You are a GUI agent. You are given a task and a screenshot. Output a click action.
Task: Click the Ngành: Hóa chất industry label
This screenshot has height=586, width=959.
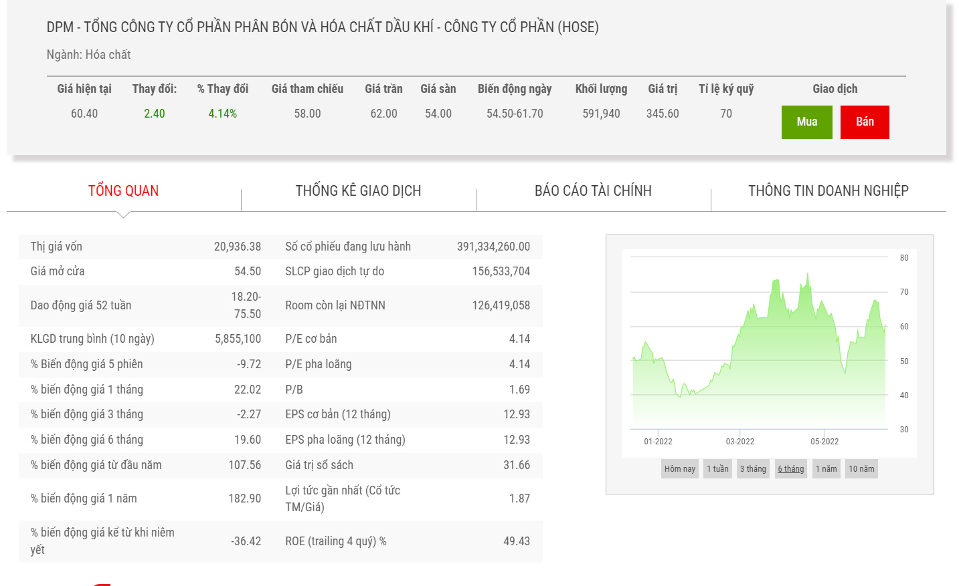88,55
